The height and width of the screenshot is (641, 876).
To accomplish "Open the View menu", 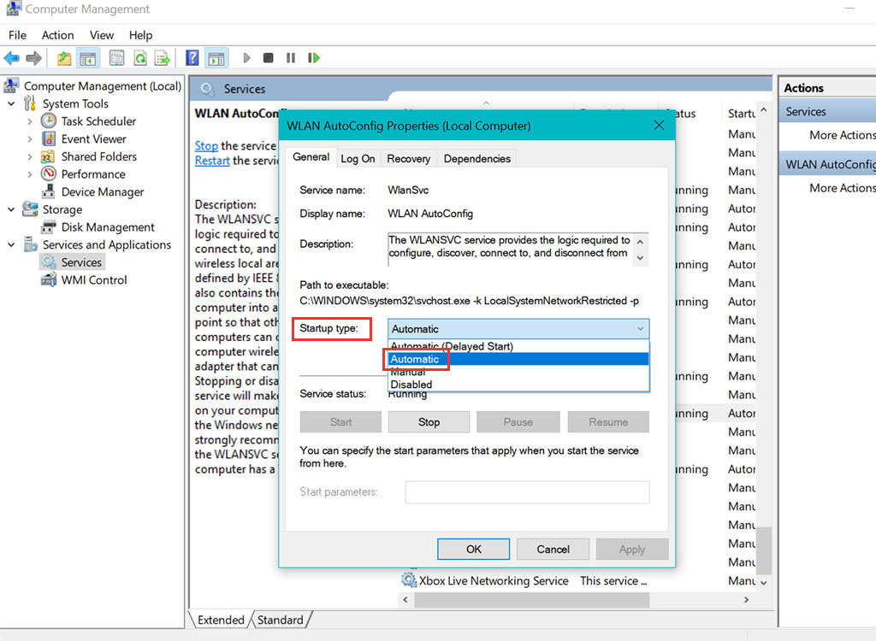I will click(102, 35).
